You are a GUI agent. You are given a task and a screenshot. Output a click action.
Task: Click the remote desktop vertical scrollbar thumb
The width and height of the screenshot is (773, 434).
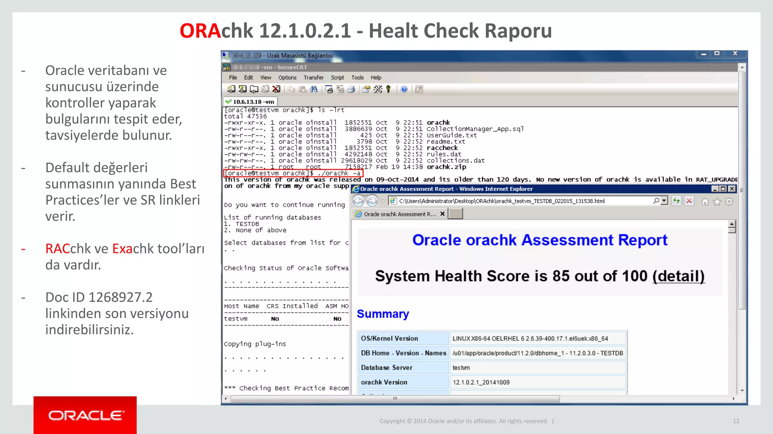click(x=742, y=190)
